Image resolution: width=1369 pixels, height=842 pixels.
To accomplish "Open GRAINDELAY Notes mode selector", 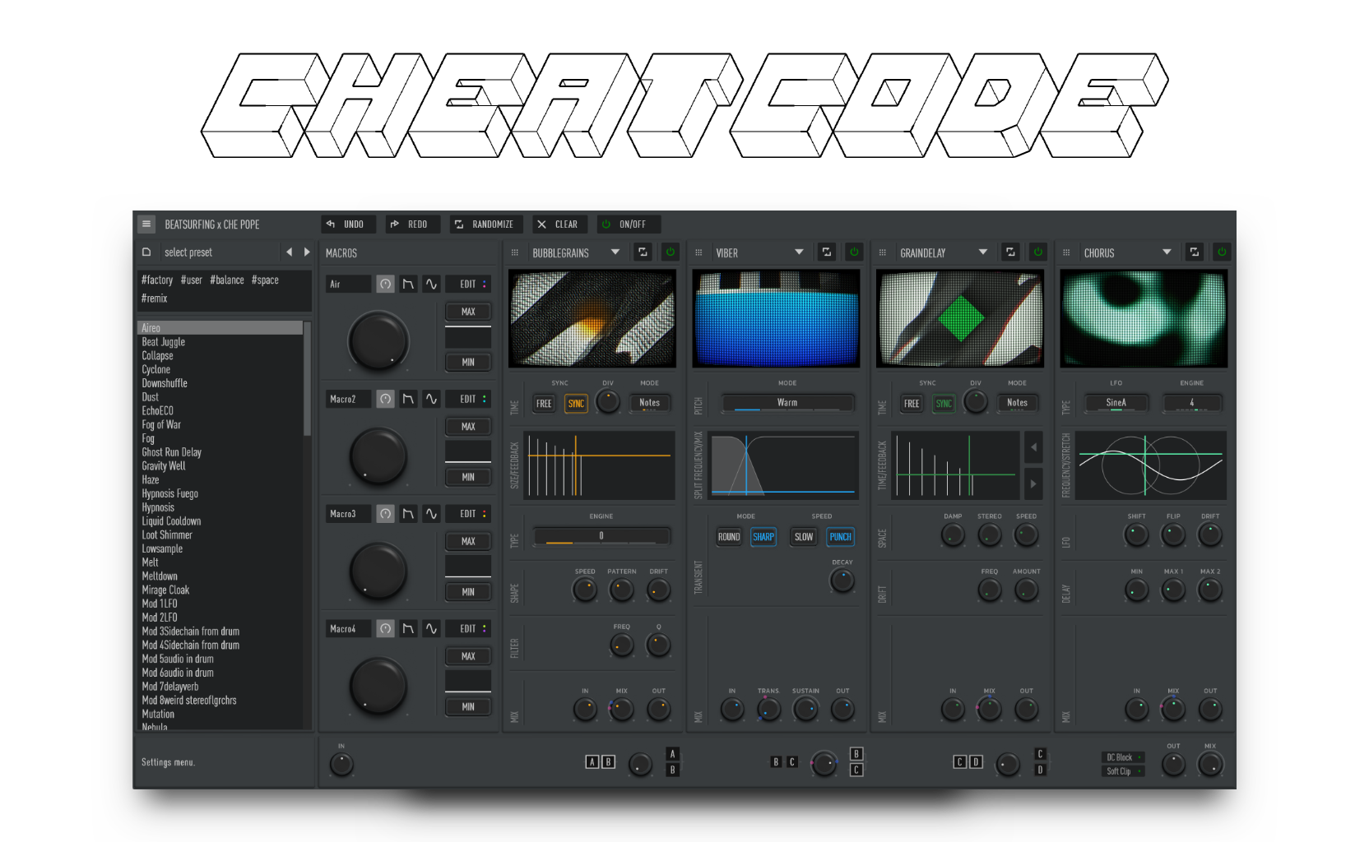I will [1018, 403].
